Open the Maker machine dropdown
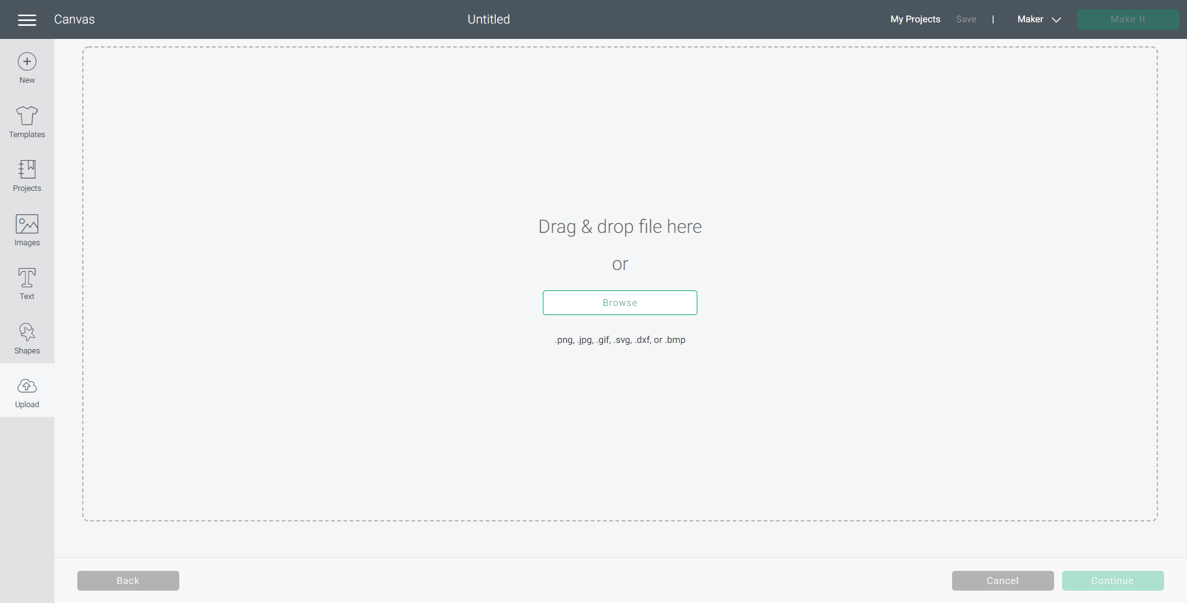Viewport: 1187px width, 603px height. [1029, 19]
